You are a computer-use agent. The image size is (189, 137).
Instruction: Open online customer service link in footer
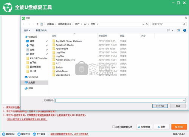(x=24, y=134)
